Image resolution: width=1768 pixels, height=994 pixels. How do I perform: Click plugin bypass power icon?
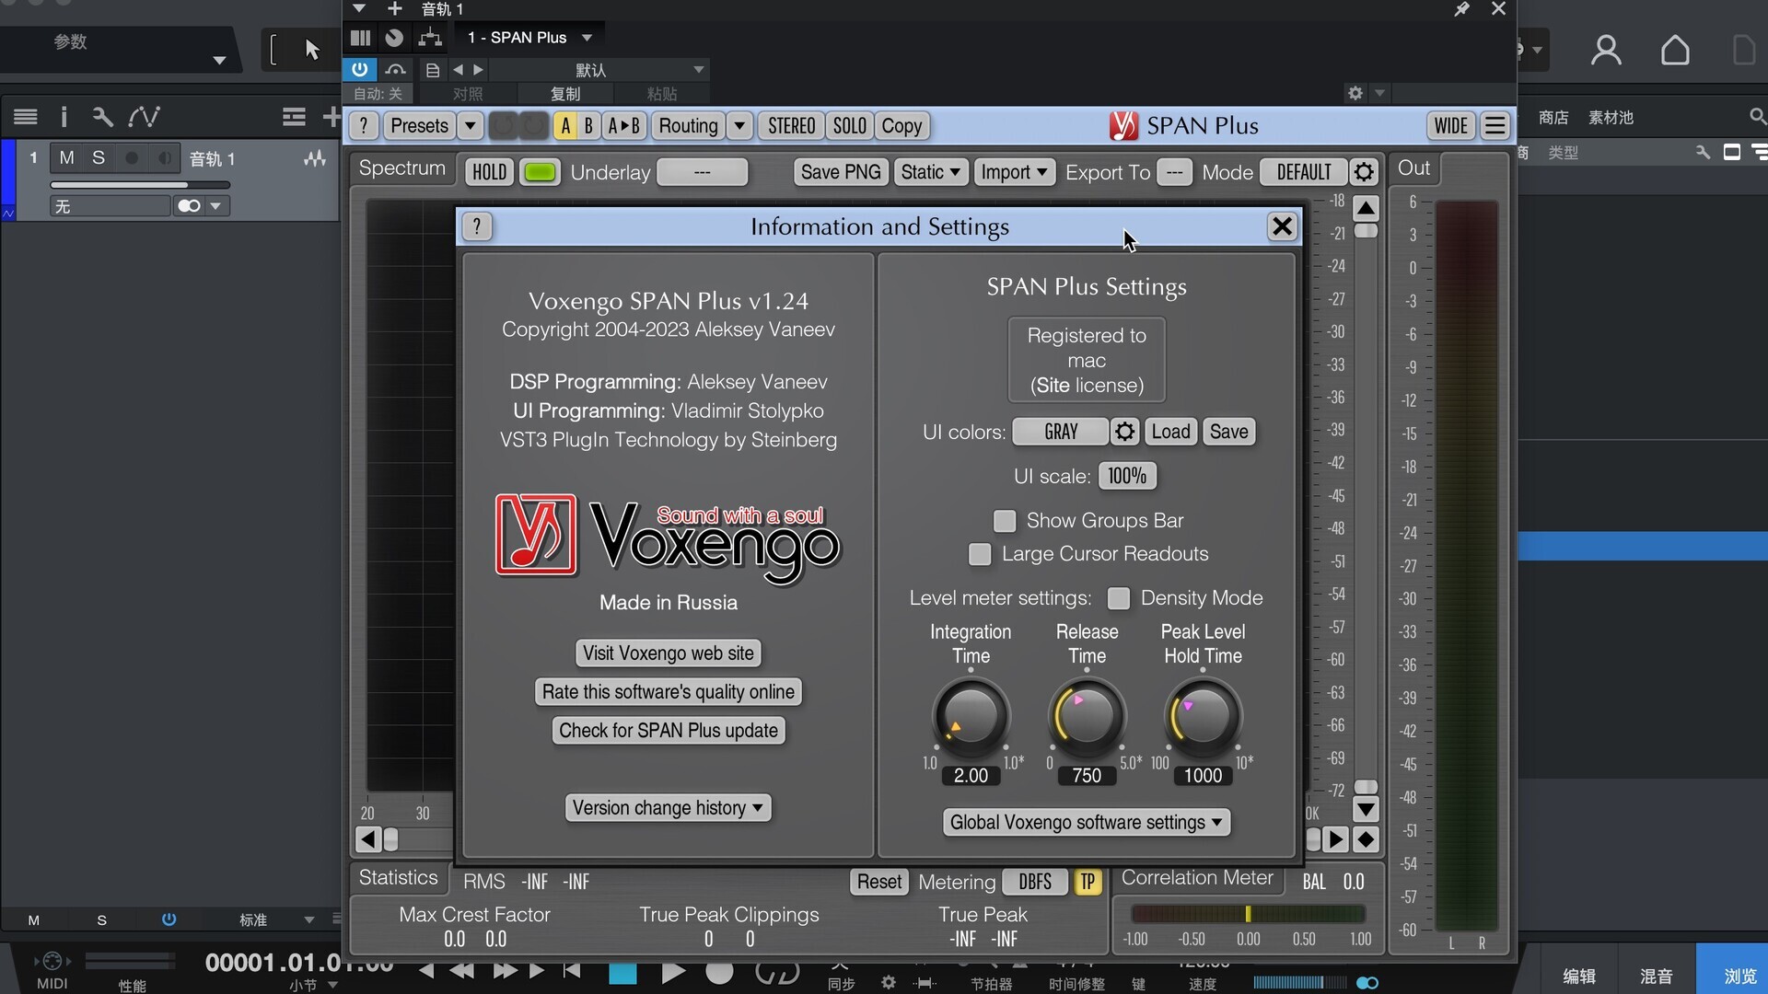pos(359,70)
